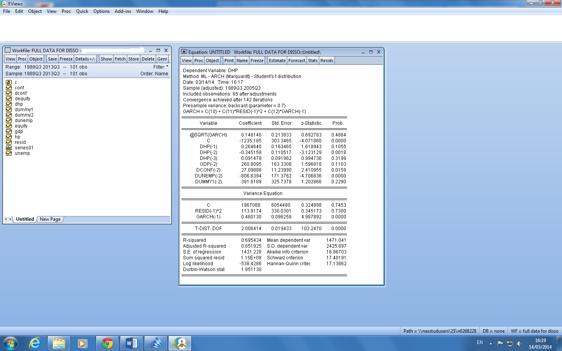The width and height of the screenshot is (562, 351).
Task: Open the network status tray icon
Action: (509, 344)
